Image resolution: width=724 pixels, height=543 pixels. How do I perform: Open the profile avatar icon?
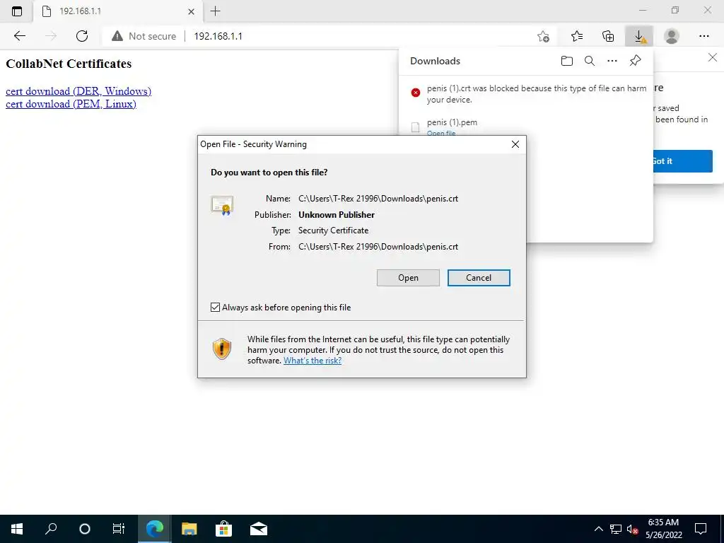pos(671,36)
